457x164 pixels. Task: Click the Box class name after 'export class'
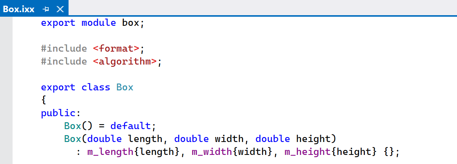point(125,87)
